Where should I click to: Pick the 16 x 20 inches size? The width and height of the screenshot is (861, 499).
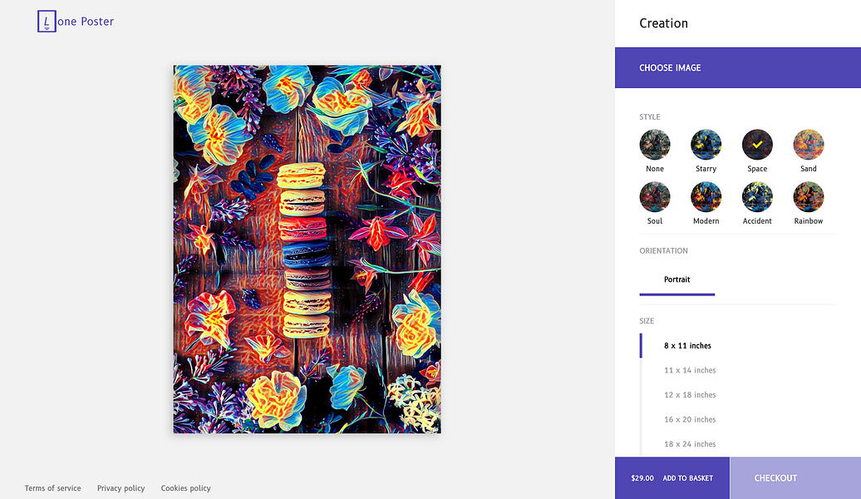[x=690, y=419]
